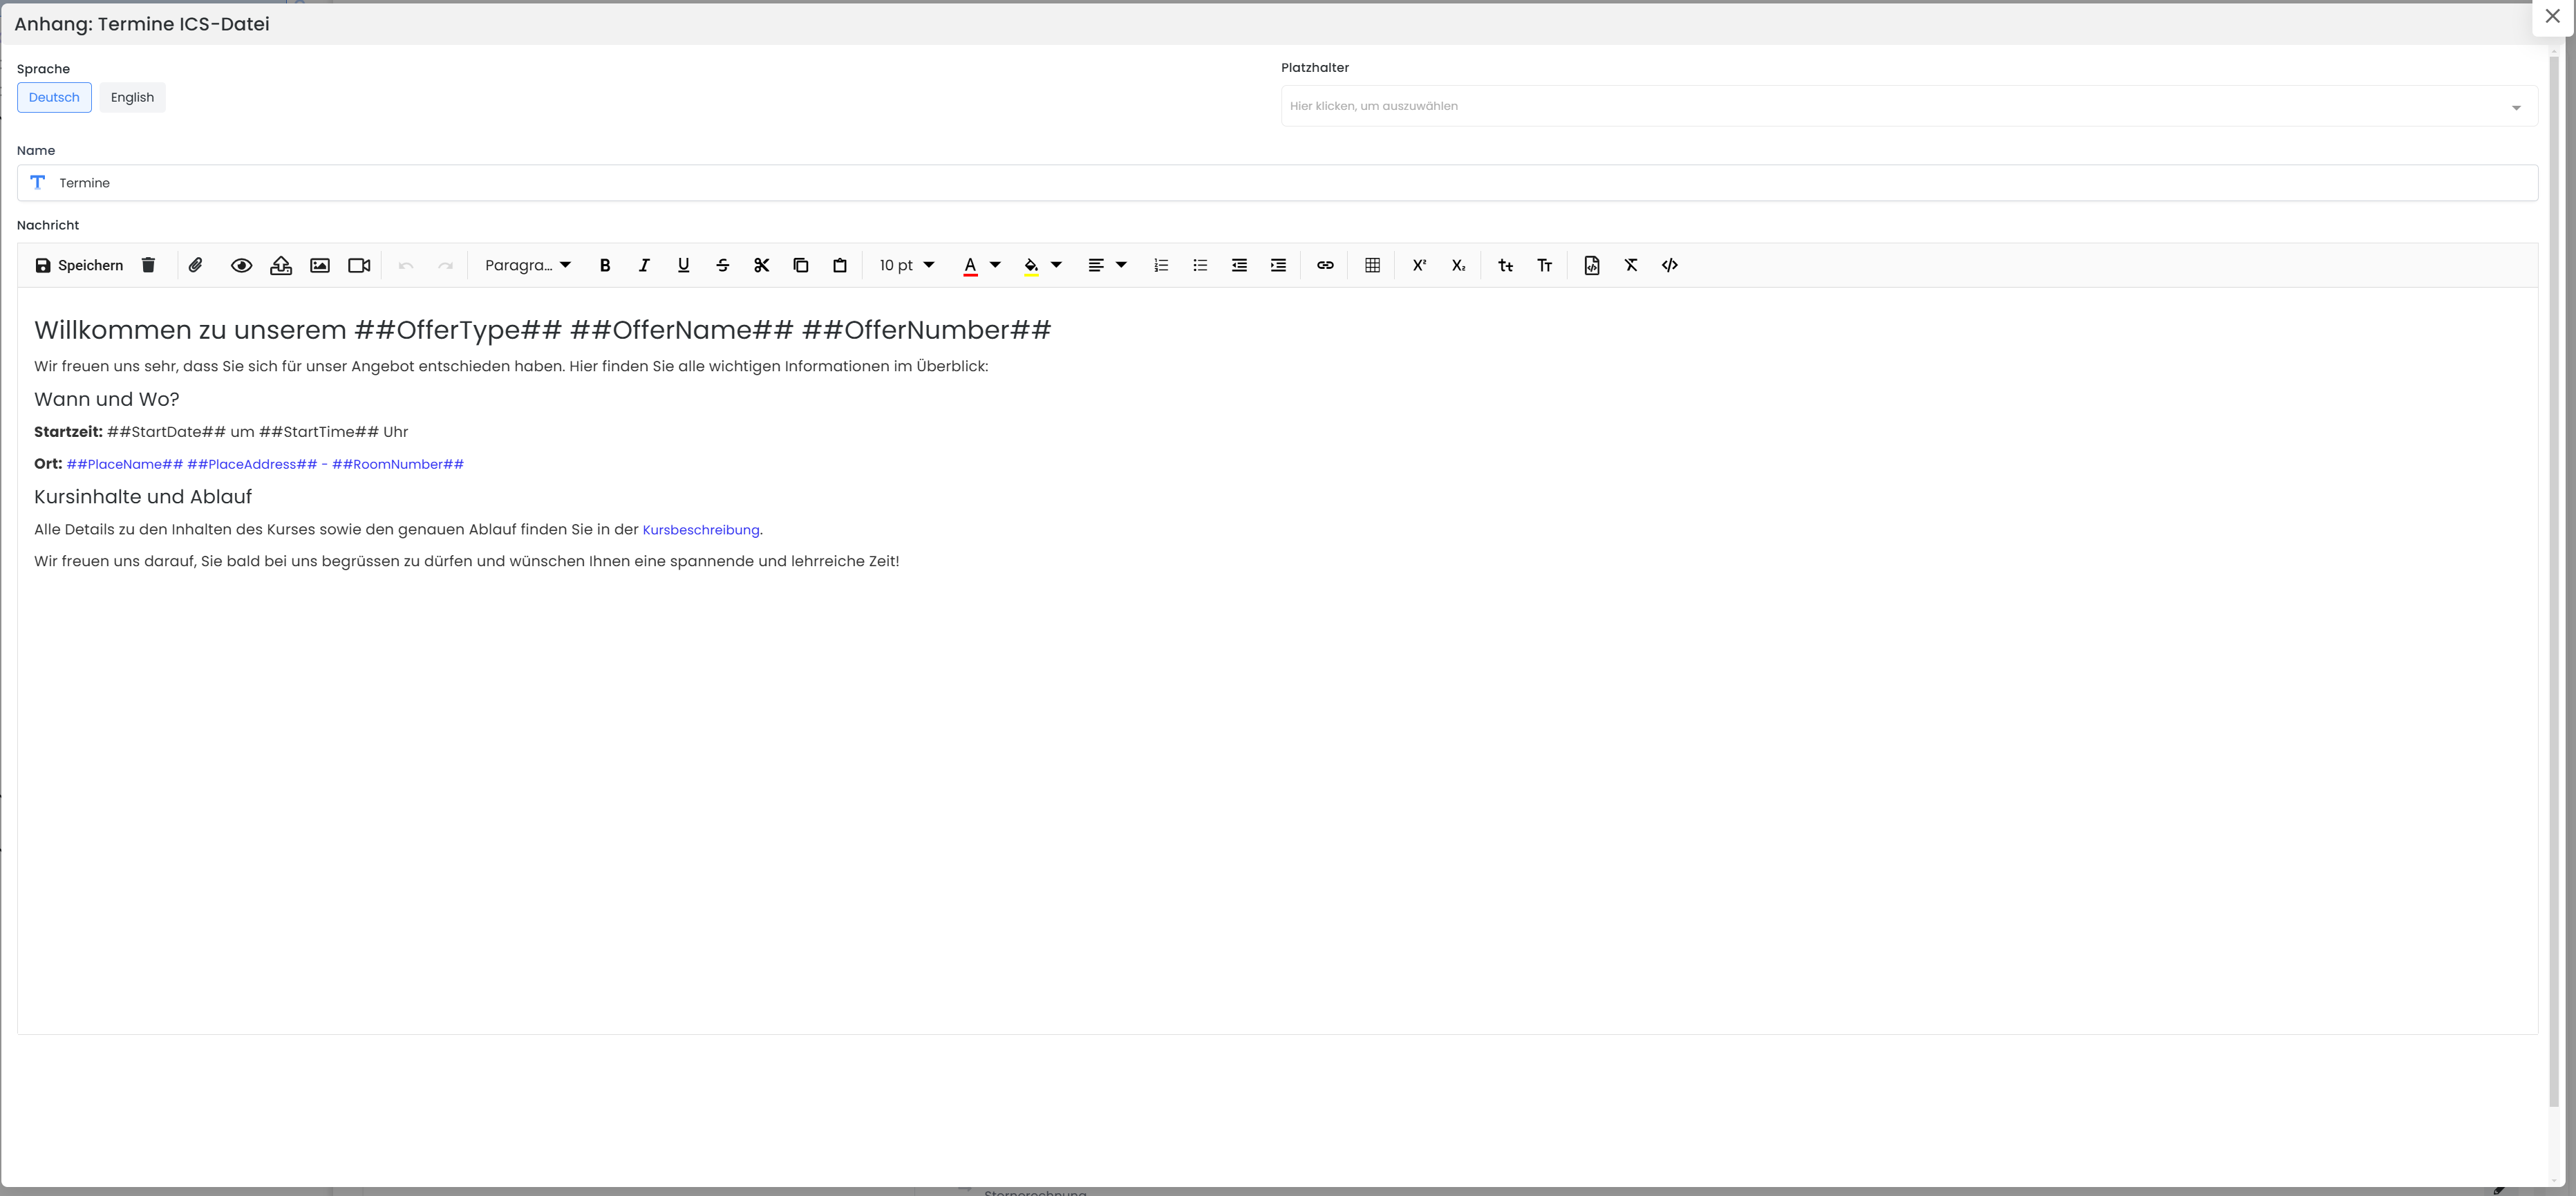
Task: Click the insert link icon
Action: tap(1325, 265)
